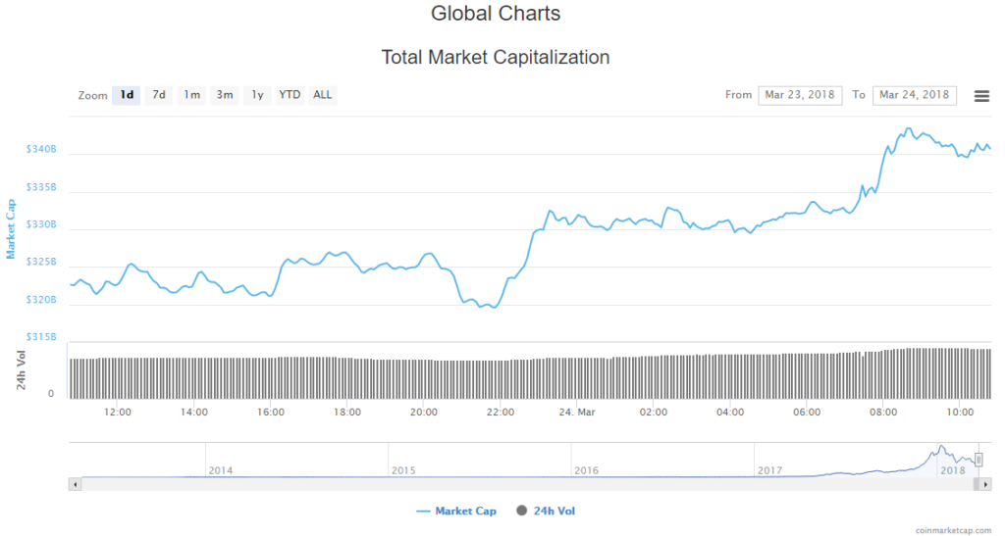Screen dimensions: 1005x536
Task: Click the 24h volume bar at 22:00
Action: click(x=501, y=380)
